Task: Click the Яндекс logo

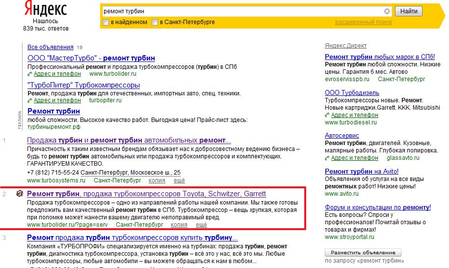Action: tap(46, 9)
